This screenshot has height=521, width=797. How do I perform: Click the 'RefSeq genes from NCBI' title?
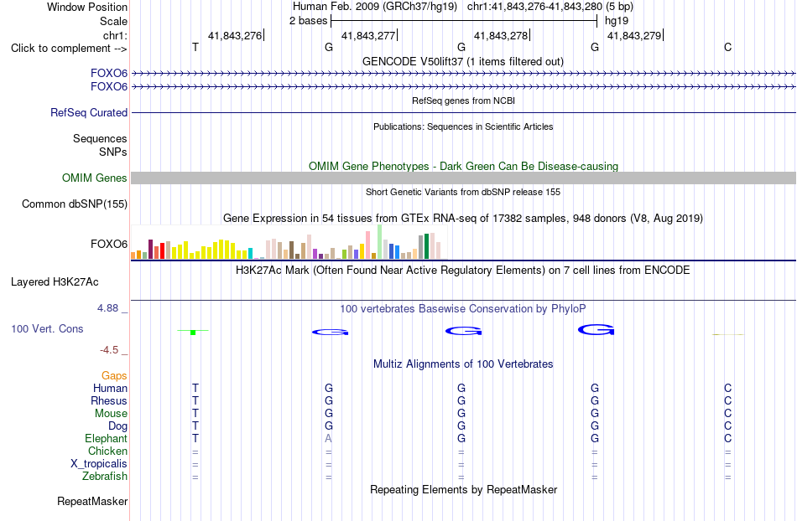tap(463, 101)
